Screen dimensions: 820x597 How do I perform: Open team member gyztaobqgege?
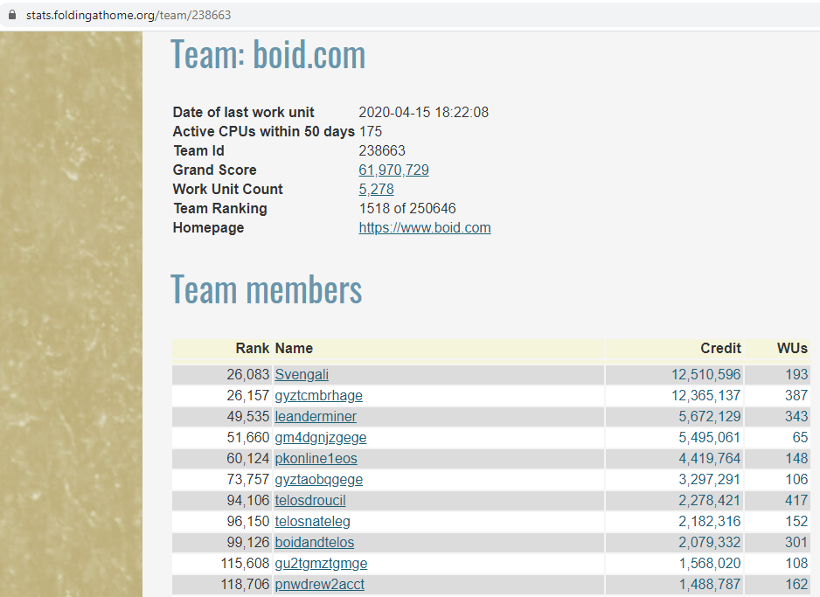pos(318,479)
